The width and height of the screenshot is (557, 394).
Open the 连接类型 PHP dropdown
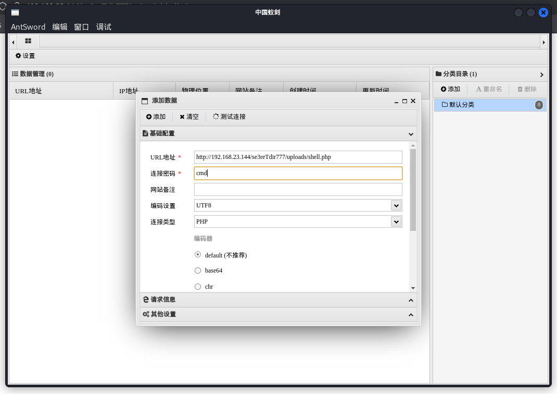(396, 222)
